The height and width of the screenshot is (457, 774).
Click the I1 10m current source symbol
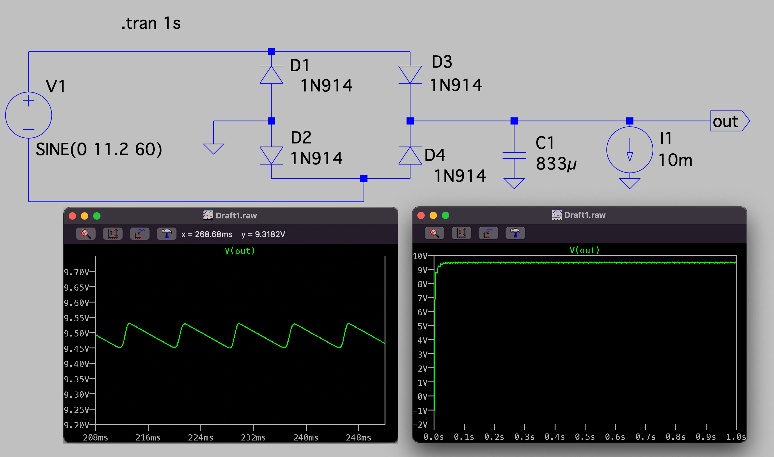[x=630, y=150]
